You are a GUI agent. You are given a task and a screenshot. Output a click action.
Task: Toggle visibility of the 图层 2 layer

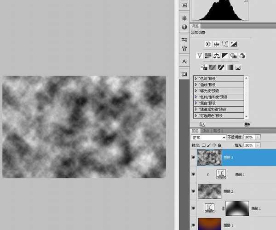(x=193, y=190)
